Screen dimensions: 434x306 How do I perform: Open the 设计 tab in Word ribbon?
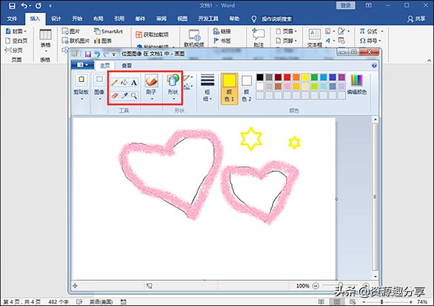tap(56, 19)
